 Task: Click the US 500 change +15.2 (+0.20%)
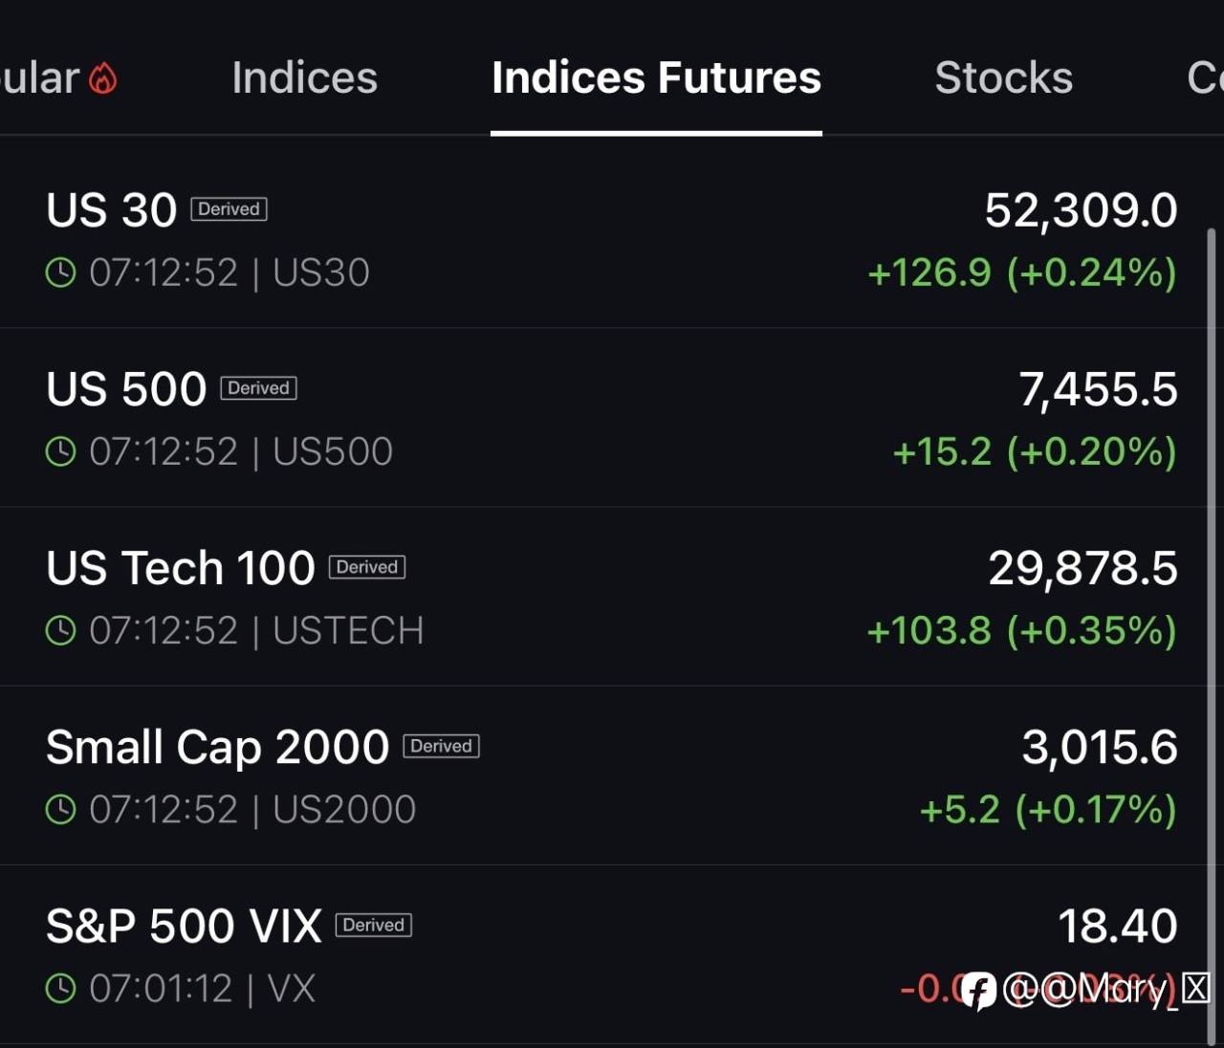click(x=1035, y=451)
